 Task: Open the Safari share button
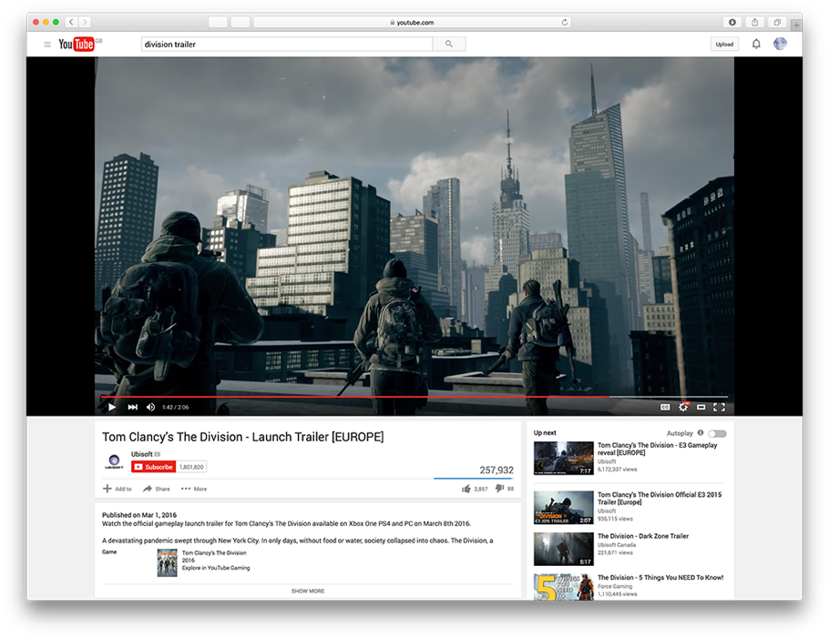[x=755, y=22]
